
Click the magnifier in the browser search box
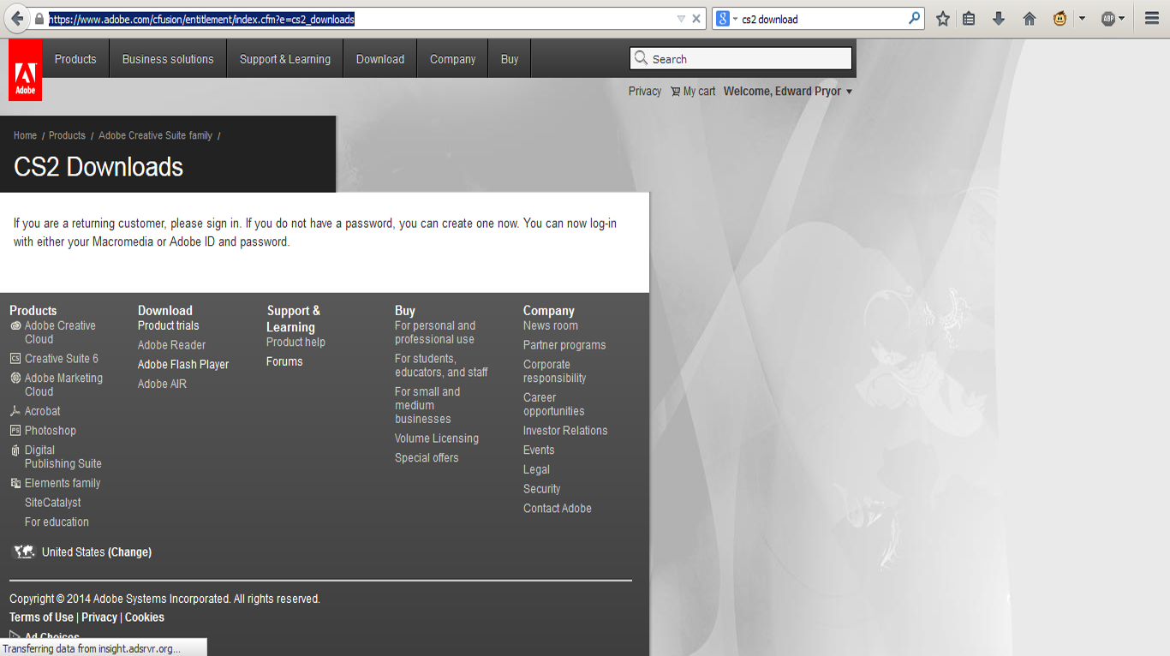914,19
